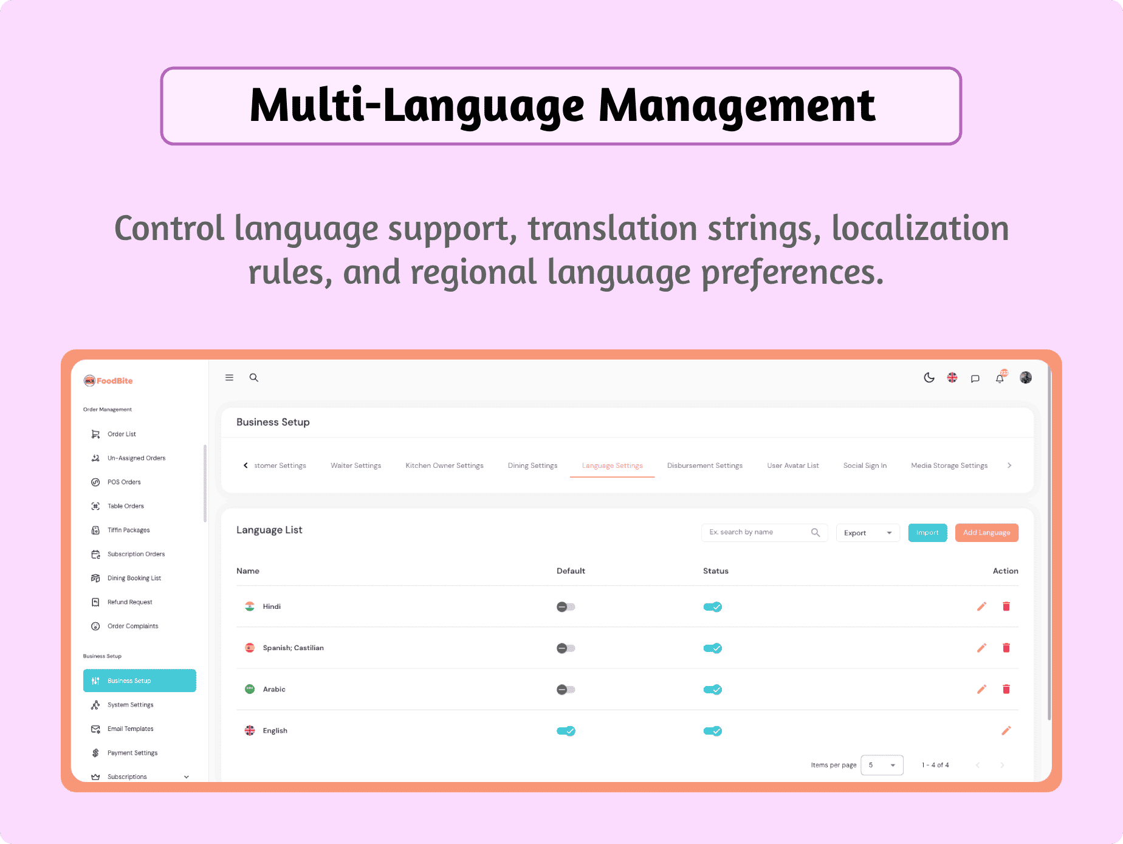This screenshot has width=1123, height=844.
Task: Click the search icon in name search field
Action: pos(816,532)
